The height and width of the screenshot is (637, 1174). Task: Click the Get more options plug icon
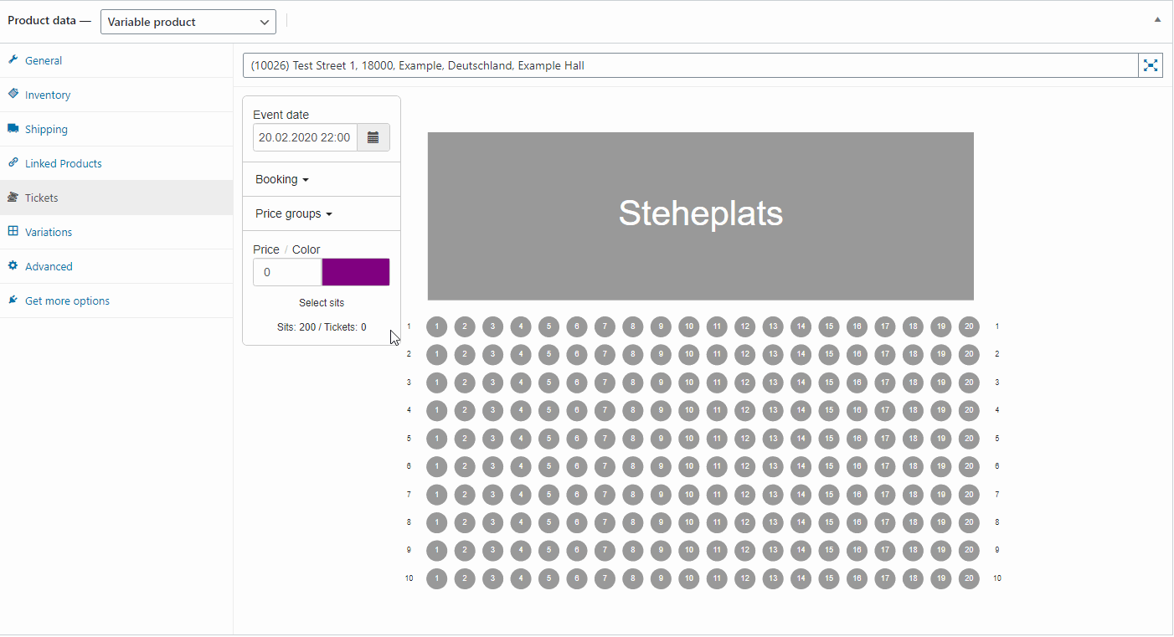(13, 301)
